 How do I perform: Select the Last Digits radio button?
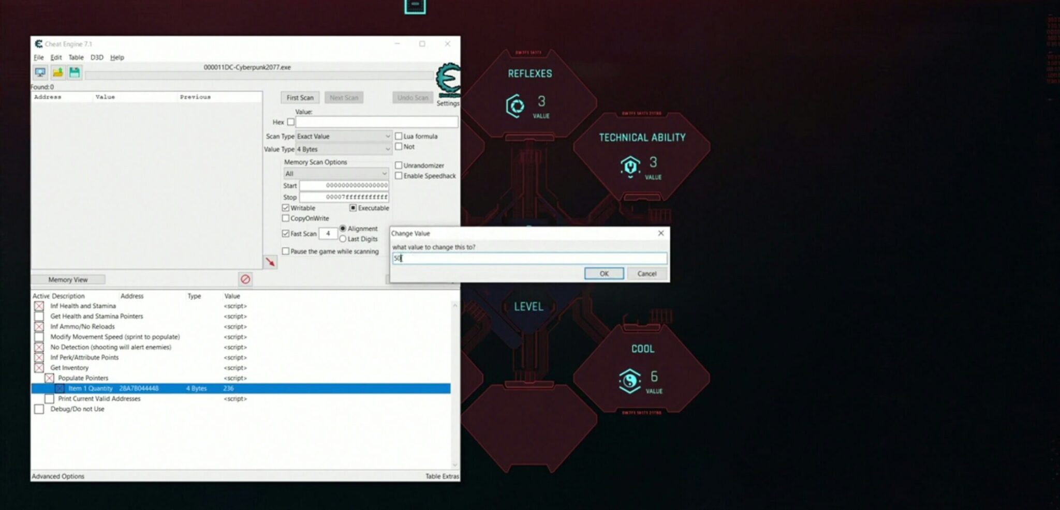point(343,239)
